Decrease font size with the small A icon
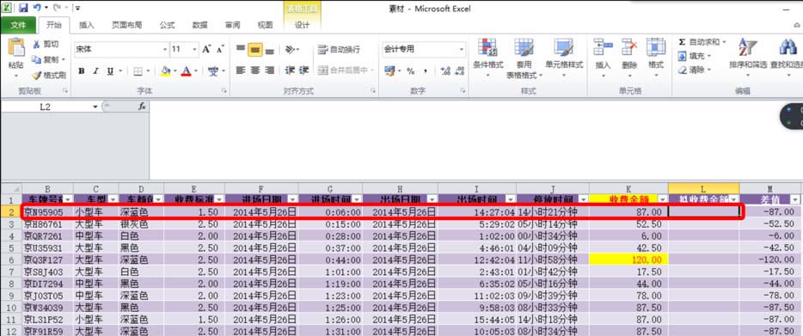Viewport: 803px width, 336px height. point(220,49)
